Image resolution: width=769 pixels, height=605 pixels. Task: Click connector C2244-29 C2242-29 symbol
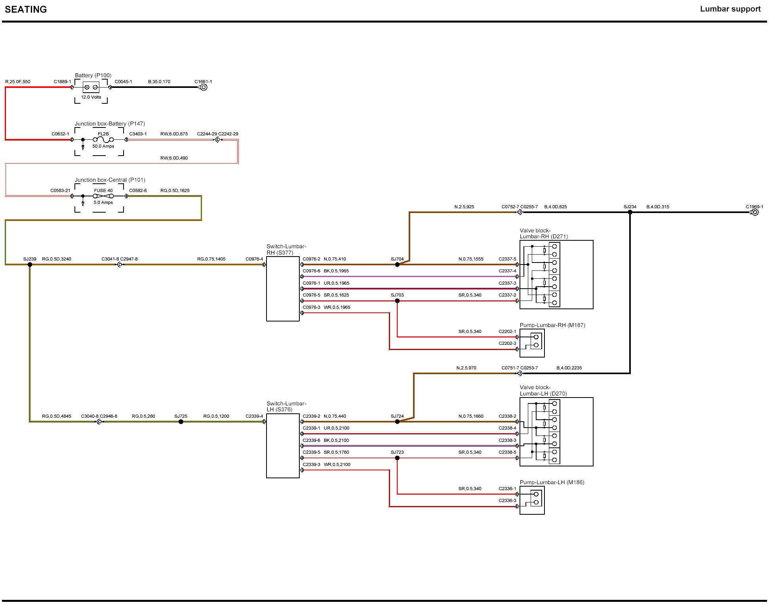217,140
